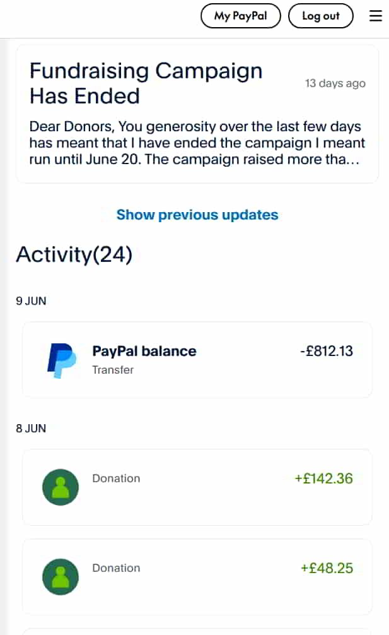
Task: Click the Activity(24) heading
Action: 73,254
